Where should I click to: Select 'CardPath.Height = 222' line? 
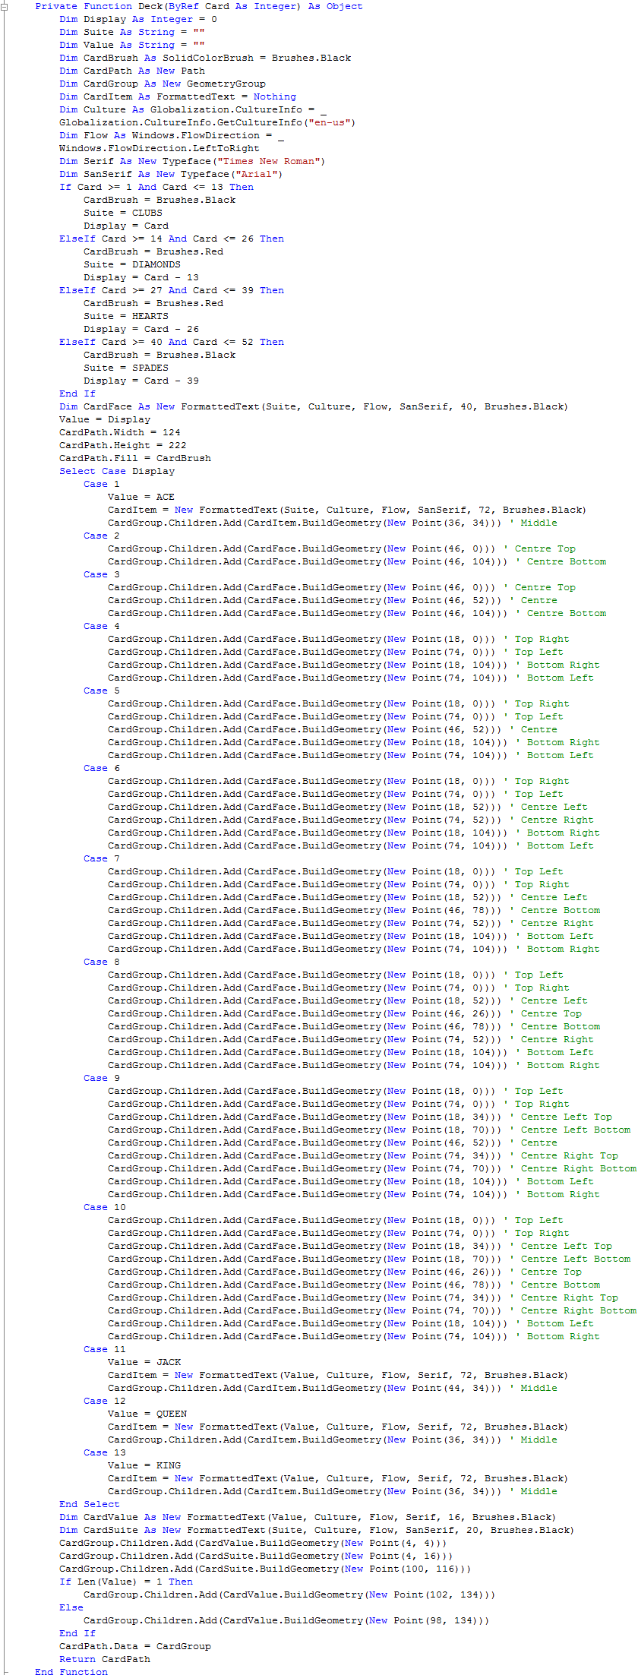pos(123,445)
